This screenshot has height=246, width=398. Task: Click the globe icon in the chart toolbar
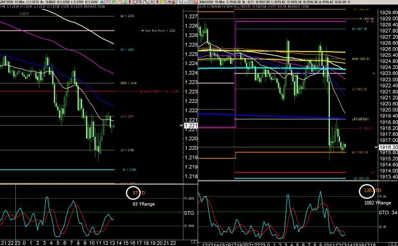103,2
